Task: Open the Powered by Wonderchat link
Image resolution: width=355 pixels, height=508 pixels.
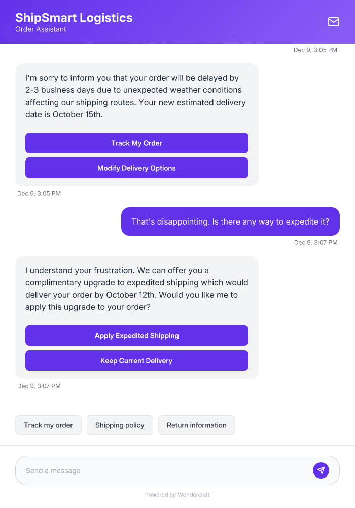Action: [x=177, y=494]
